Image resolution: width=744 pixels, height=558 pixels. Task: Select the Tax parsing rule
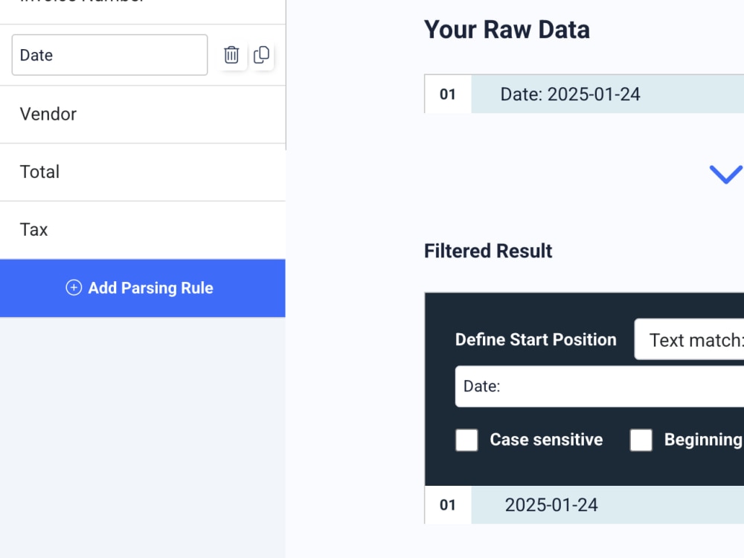click(142, 230)
